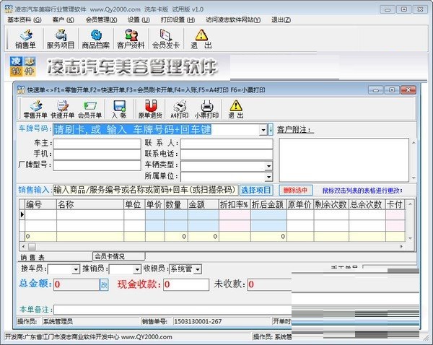Click the 折扣率% column header
The width and height of the screenshot is (433, 345).
(x=235, y=204)
